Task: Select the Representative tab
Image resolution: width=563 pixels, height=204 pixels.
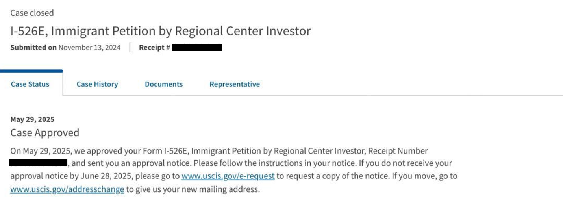Action: point(234,84)
